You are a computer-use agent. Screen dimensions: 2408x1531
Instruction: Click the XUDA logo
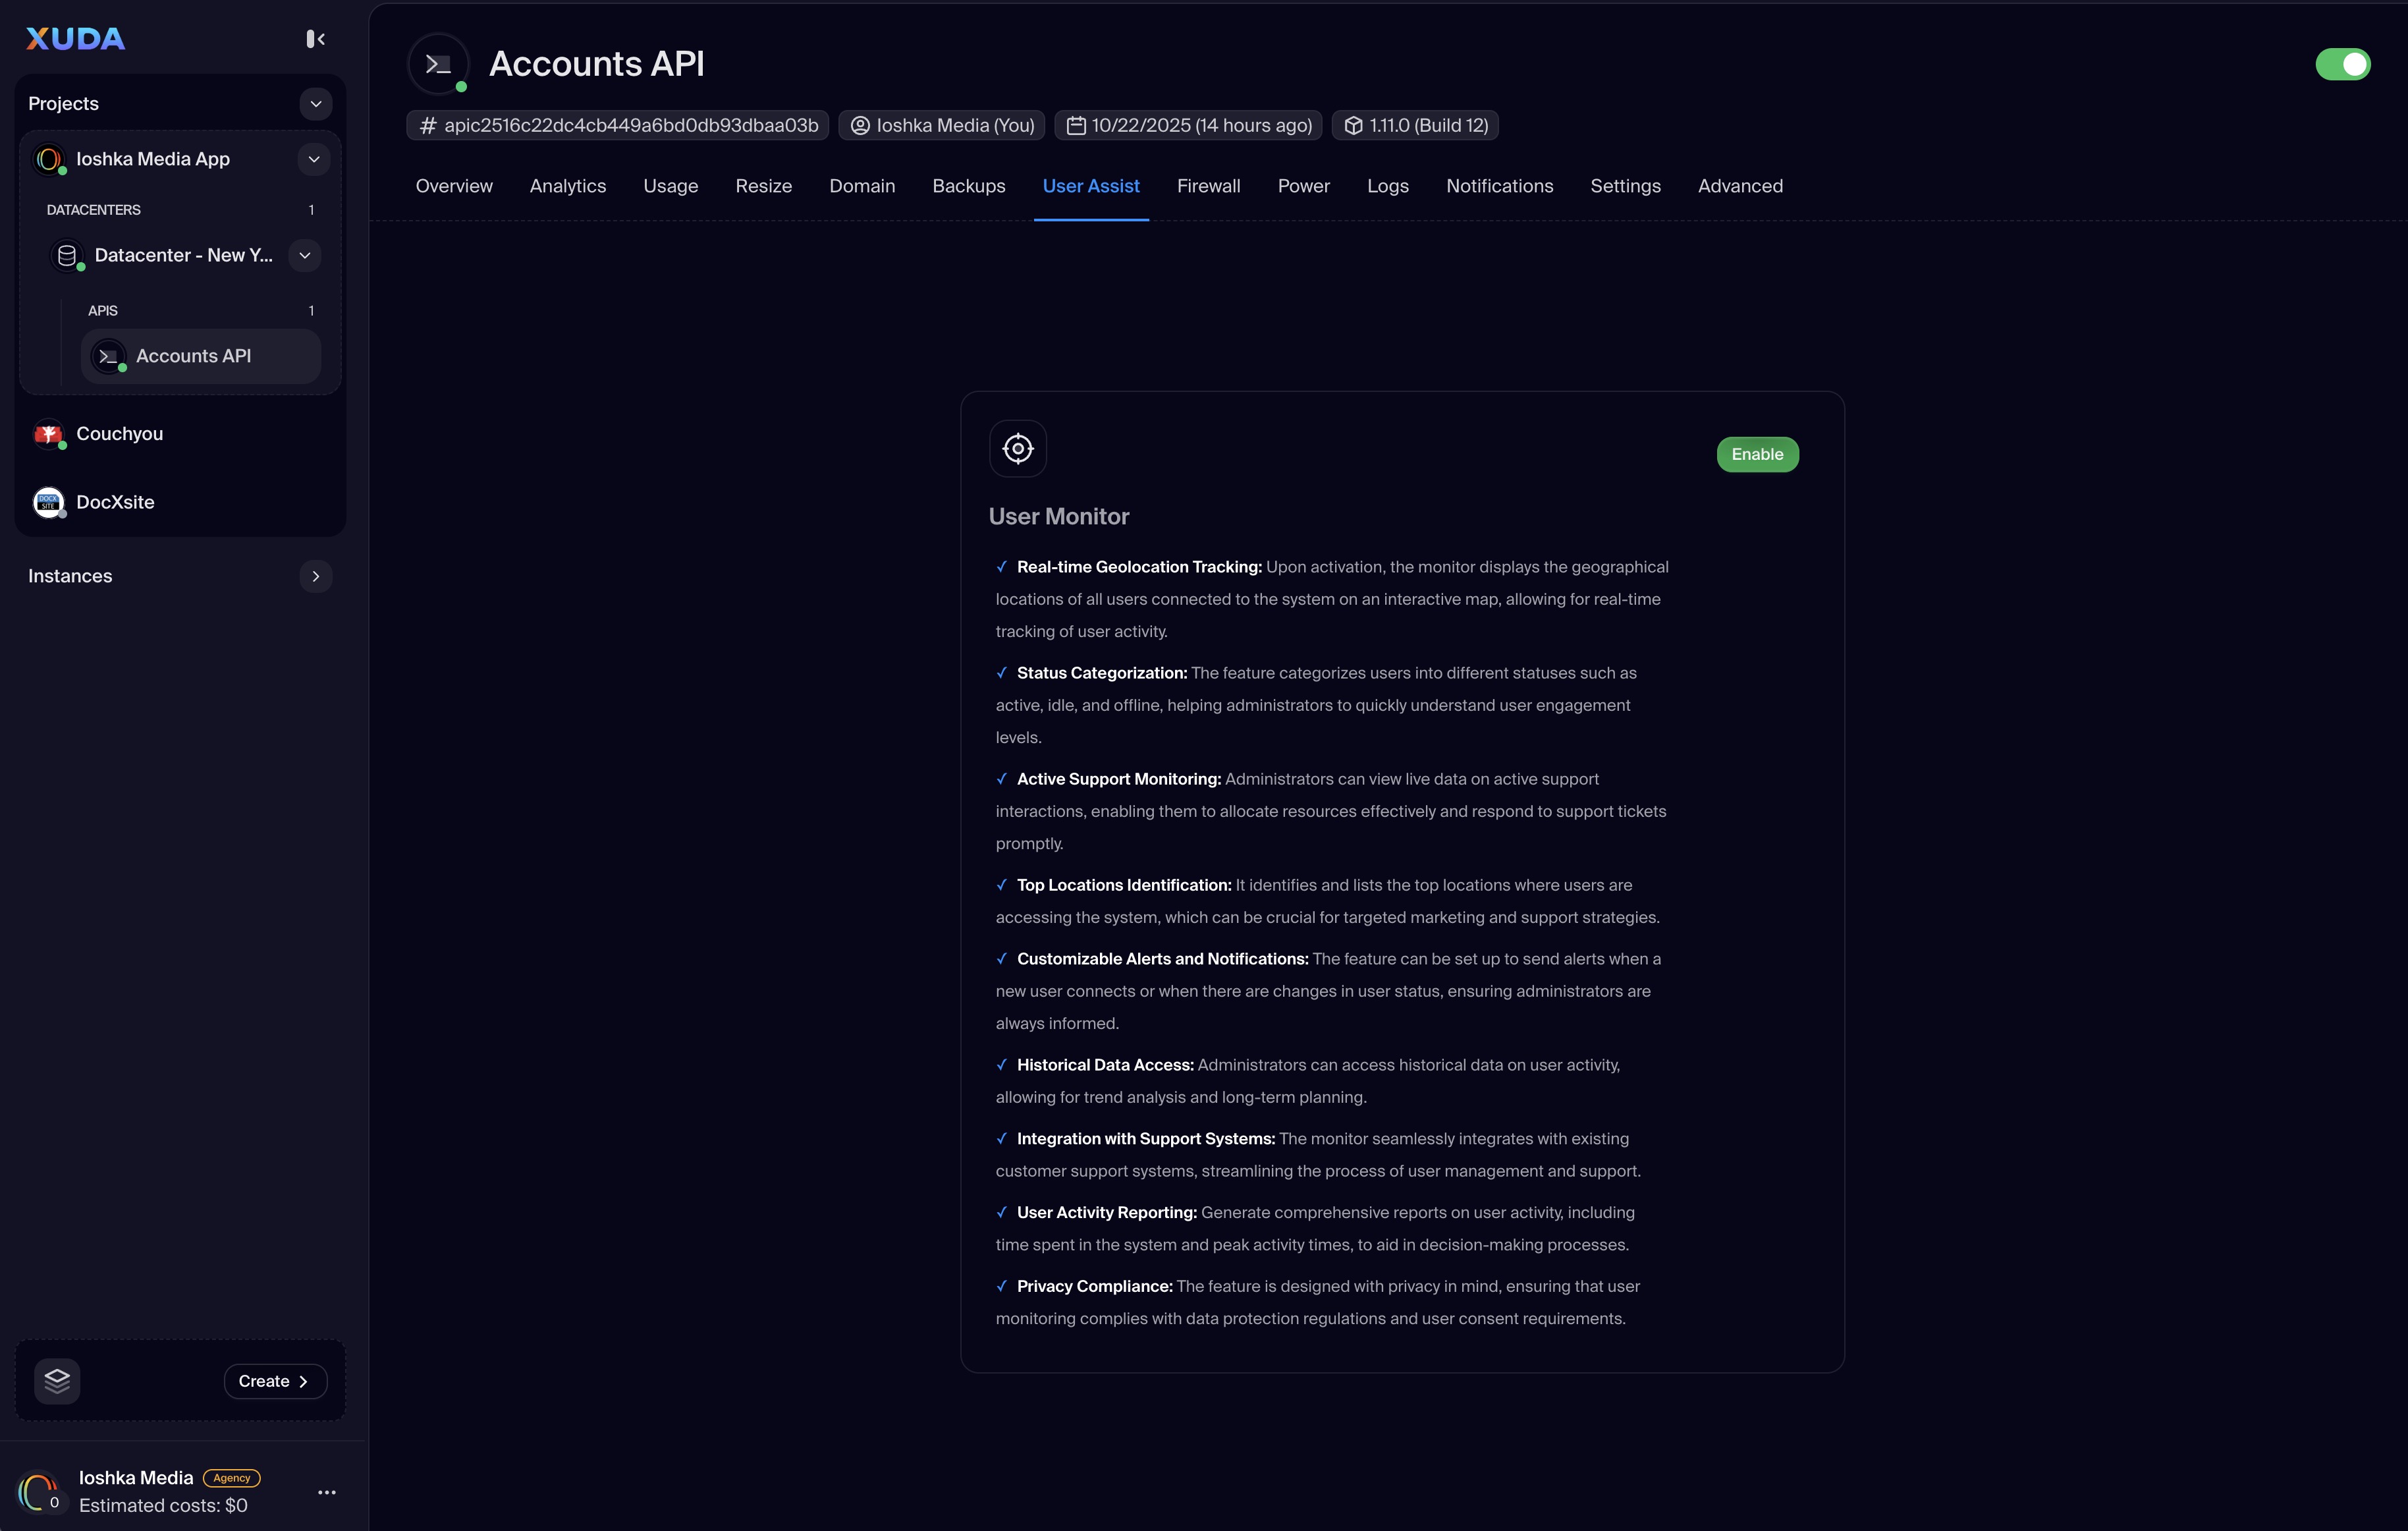tap(76, 39)
